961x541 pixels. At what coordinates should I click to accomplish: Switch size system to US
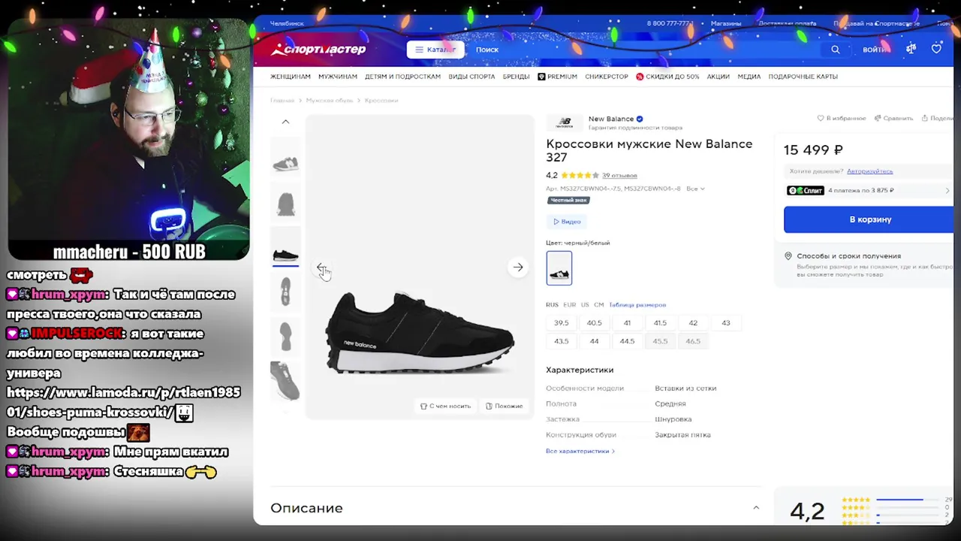tap(585, 305)
